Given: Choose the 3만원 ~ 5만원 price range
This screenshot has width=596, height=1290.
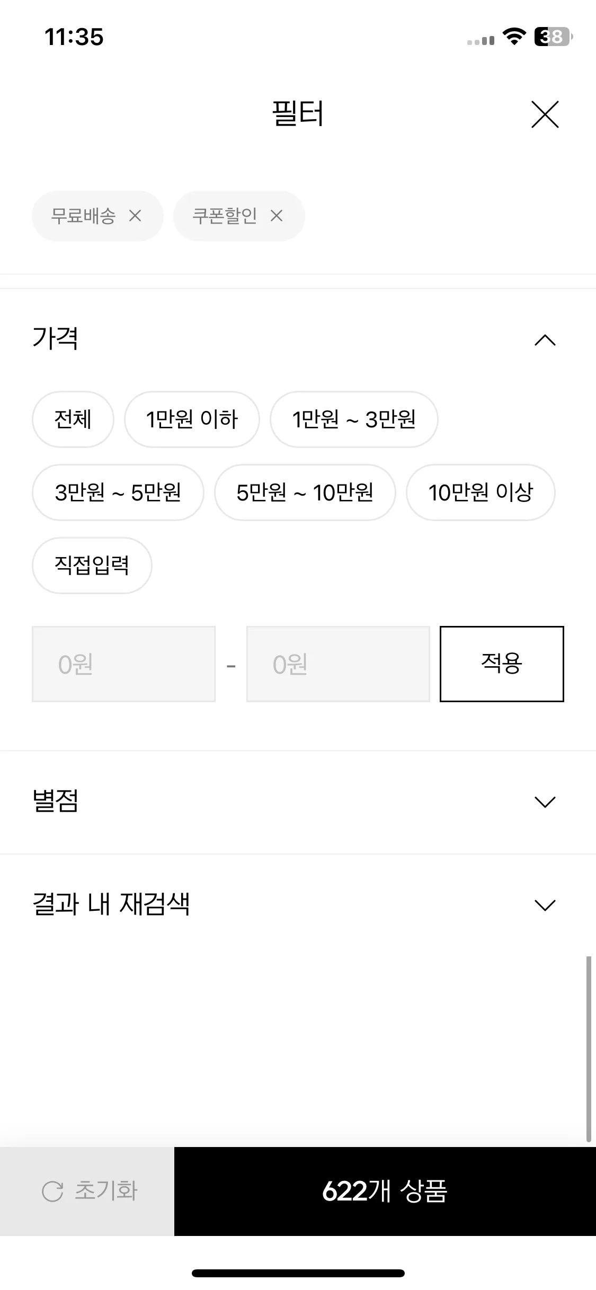Looking at the screenshot, I should [118, 492].
